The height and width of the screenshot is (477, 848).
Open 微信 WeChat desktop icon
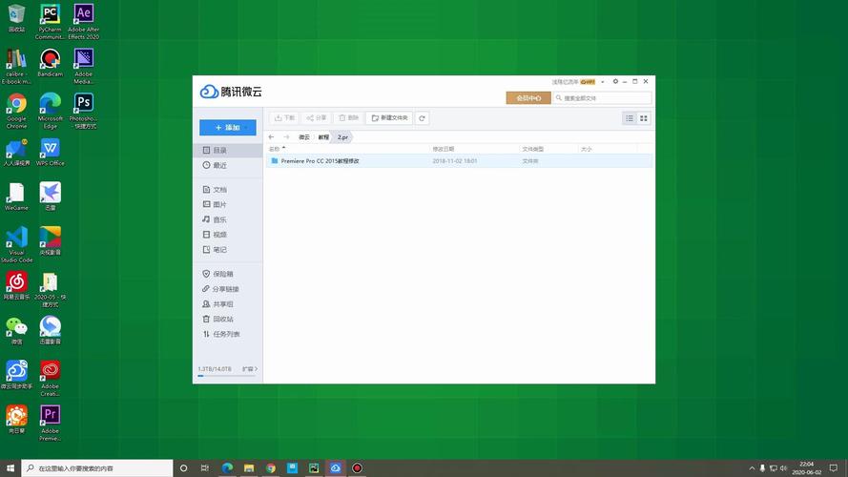(x=17, y=330)
